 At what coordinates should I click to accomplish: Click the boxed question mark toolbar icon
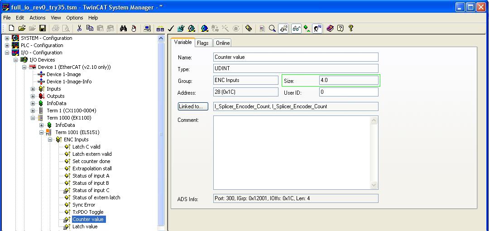[x=340, y=29]
